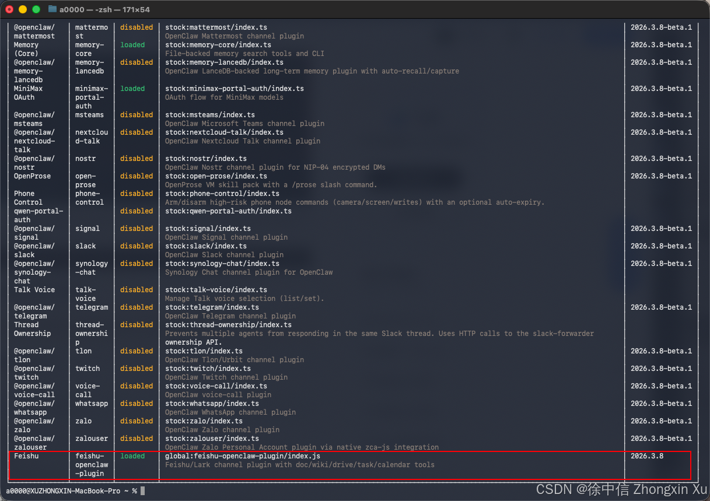Viewport: 710px width, 501px height.
Task: Click 'stock:talk-voice/index.ts' source path
Action: pos(216,290)
